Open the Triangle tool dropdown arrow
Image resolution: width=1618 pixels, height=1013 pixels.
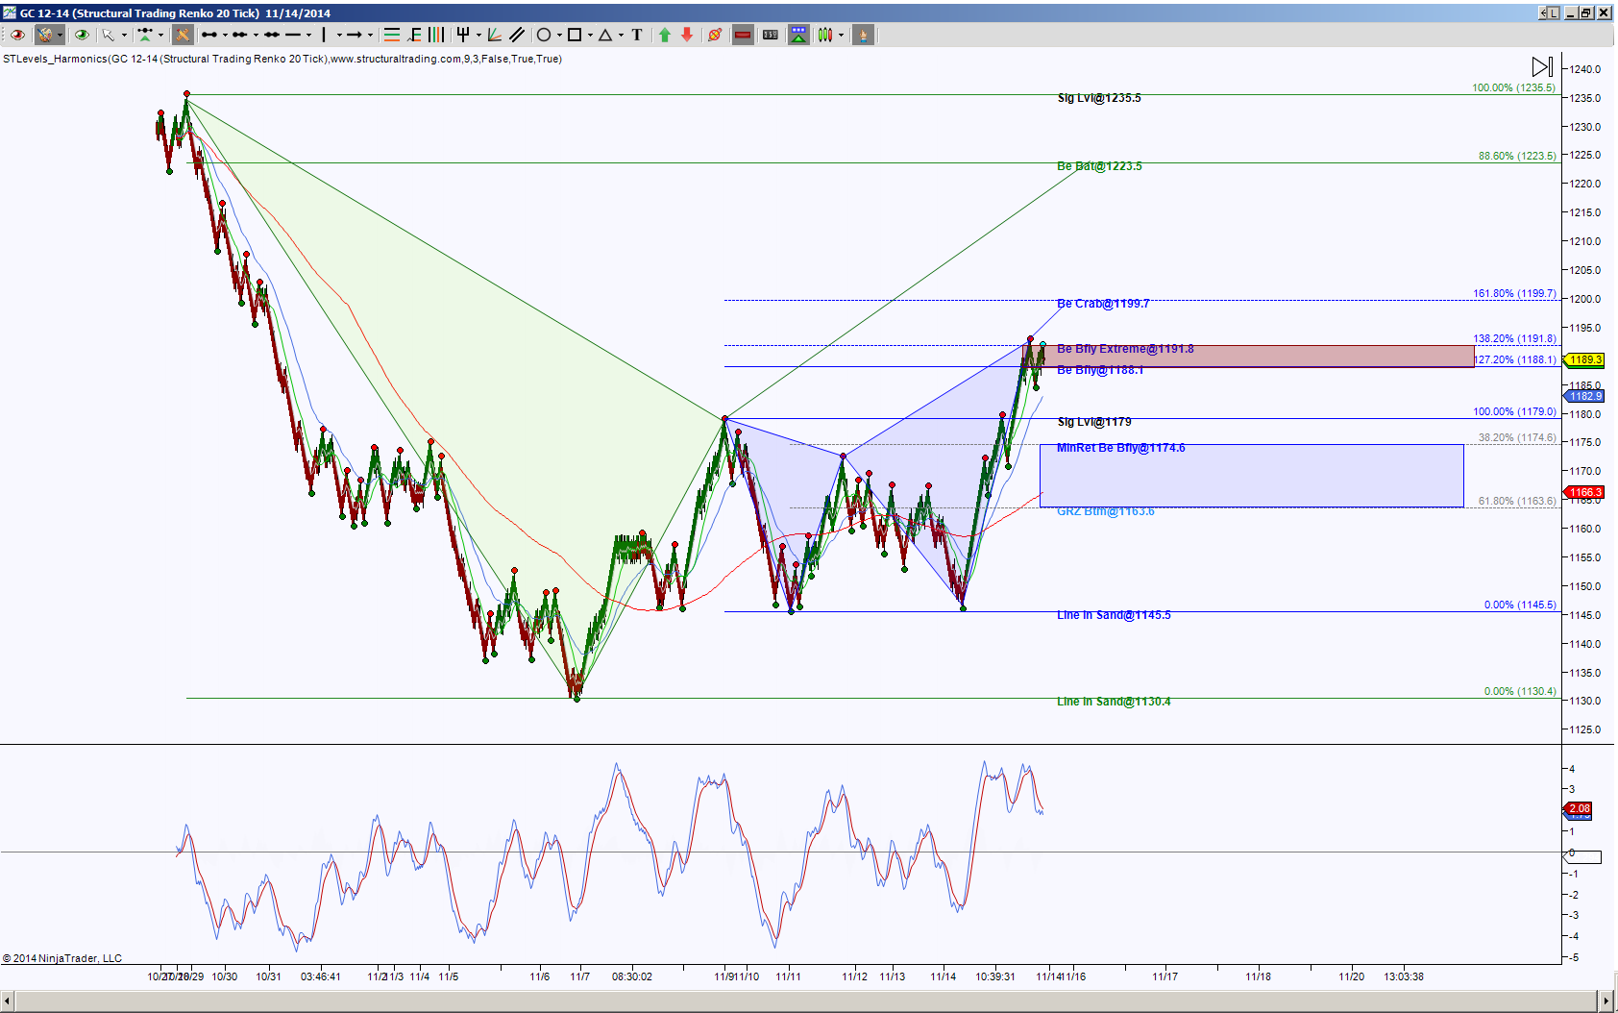point(621,35)
